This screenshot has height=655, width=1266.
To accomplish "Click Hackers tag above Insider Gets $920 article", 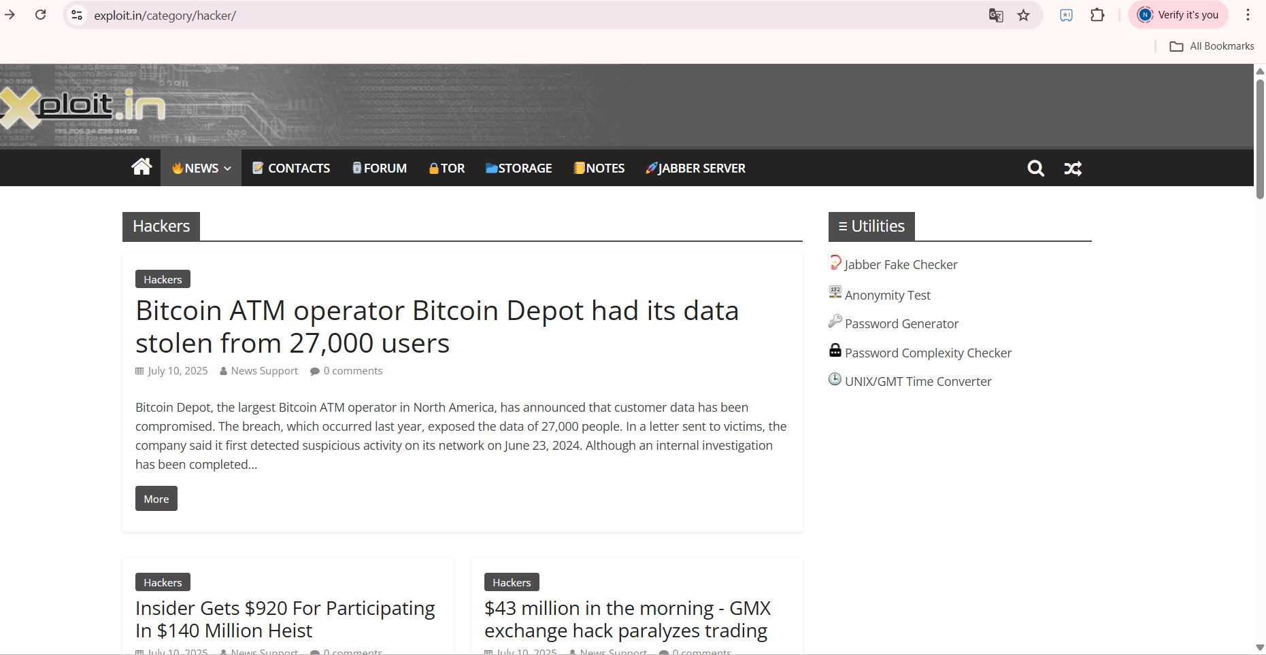I will [x=163, y=582].
